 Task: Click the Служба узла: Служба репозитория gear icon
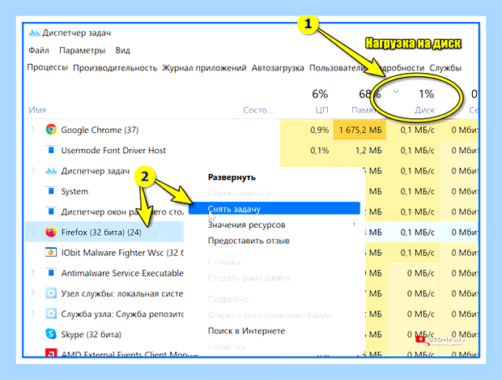click(51, 314)
